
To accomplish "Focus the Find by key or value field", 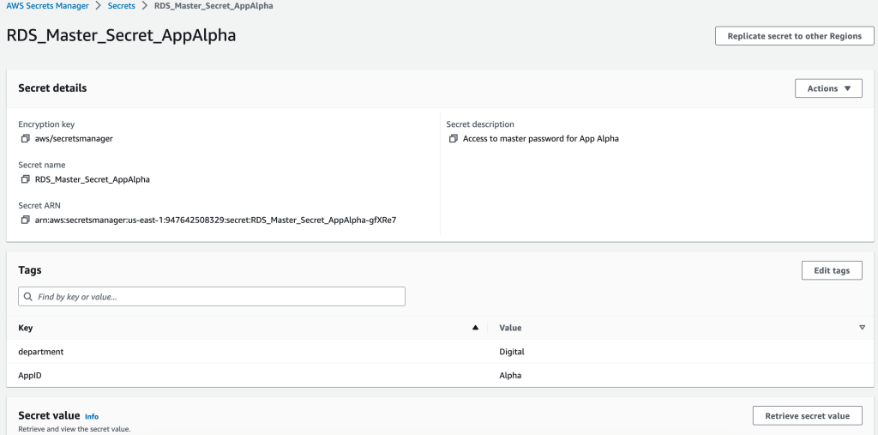I will coord(219,297).
